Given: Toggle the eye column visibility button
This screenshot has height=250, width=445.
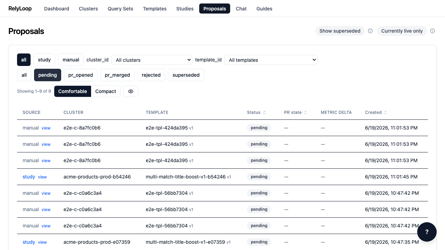Looking at the screenshot, I should pyautogui.click(x=131, y=91).
